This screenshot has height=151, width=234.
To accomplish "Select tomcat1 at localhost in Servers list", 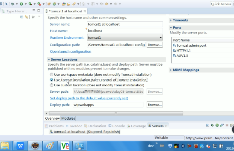I will point(85,132).
